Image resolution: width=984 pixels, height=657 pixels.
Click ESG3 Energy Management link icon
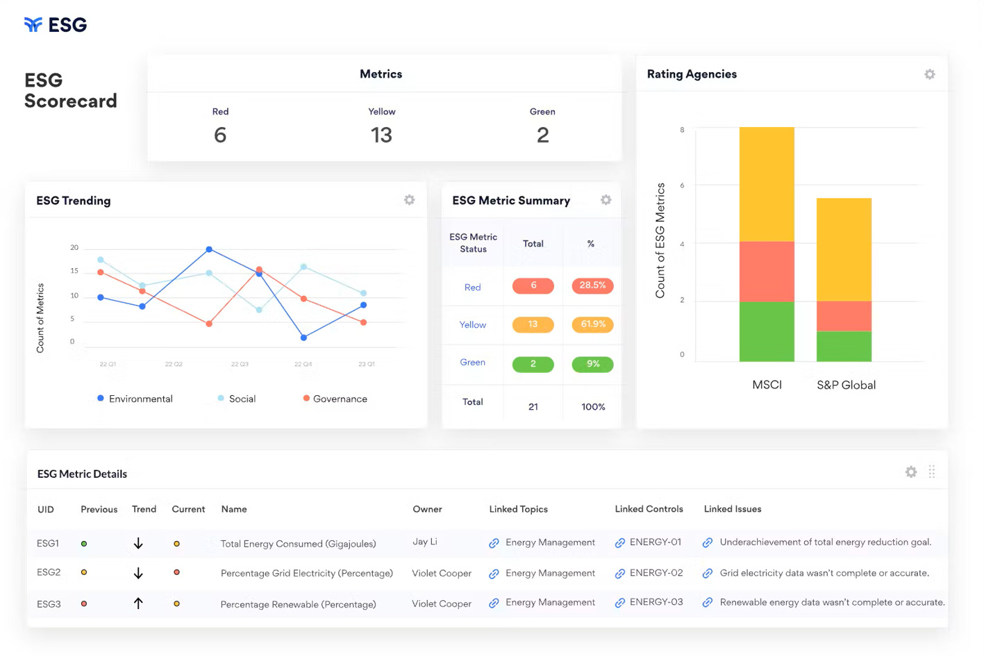click(x=494, y=603)
